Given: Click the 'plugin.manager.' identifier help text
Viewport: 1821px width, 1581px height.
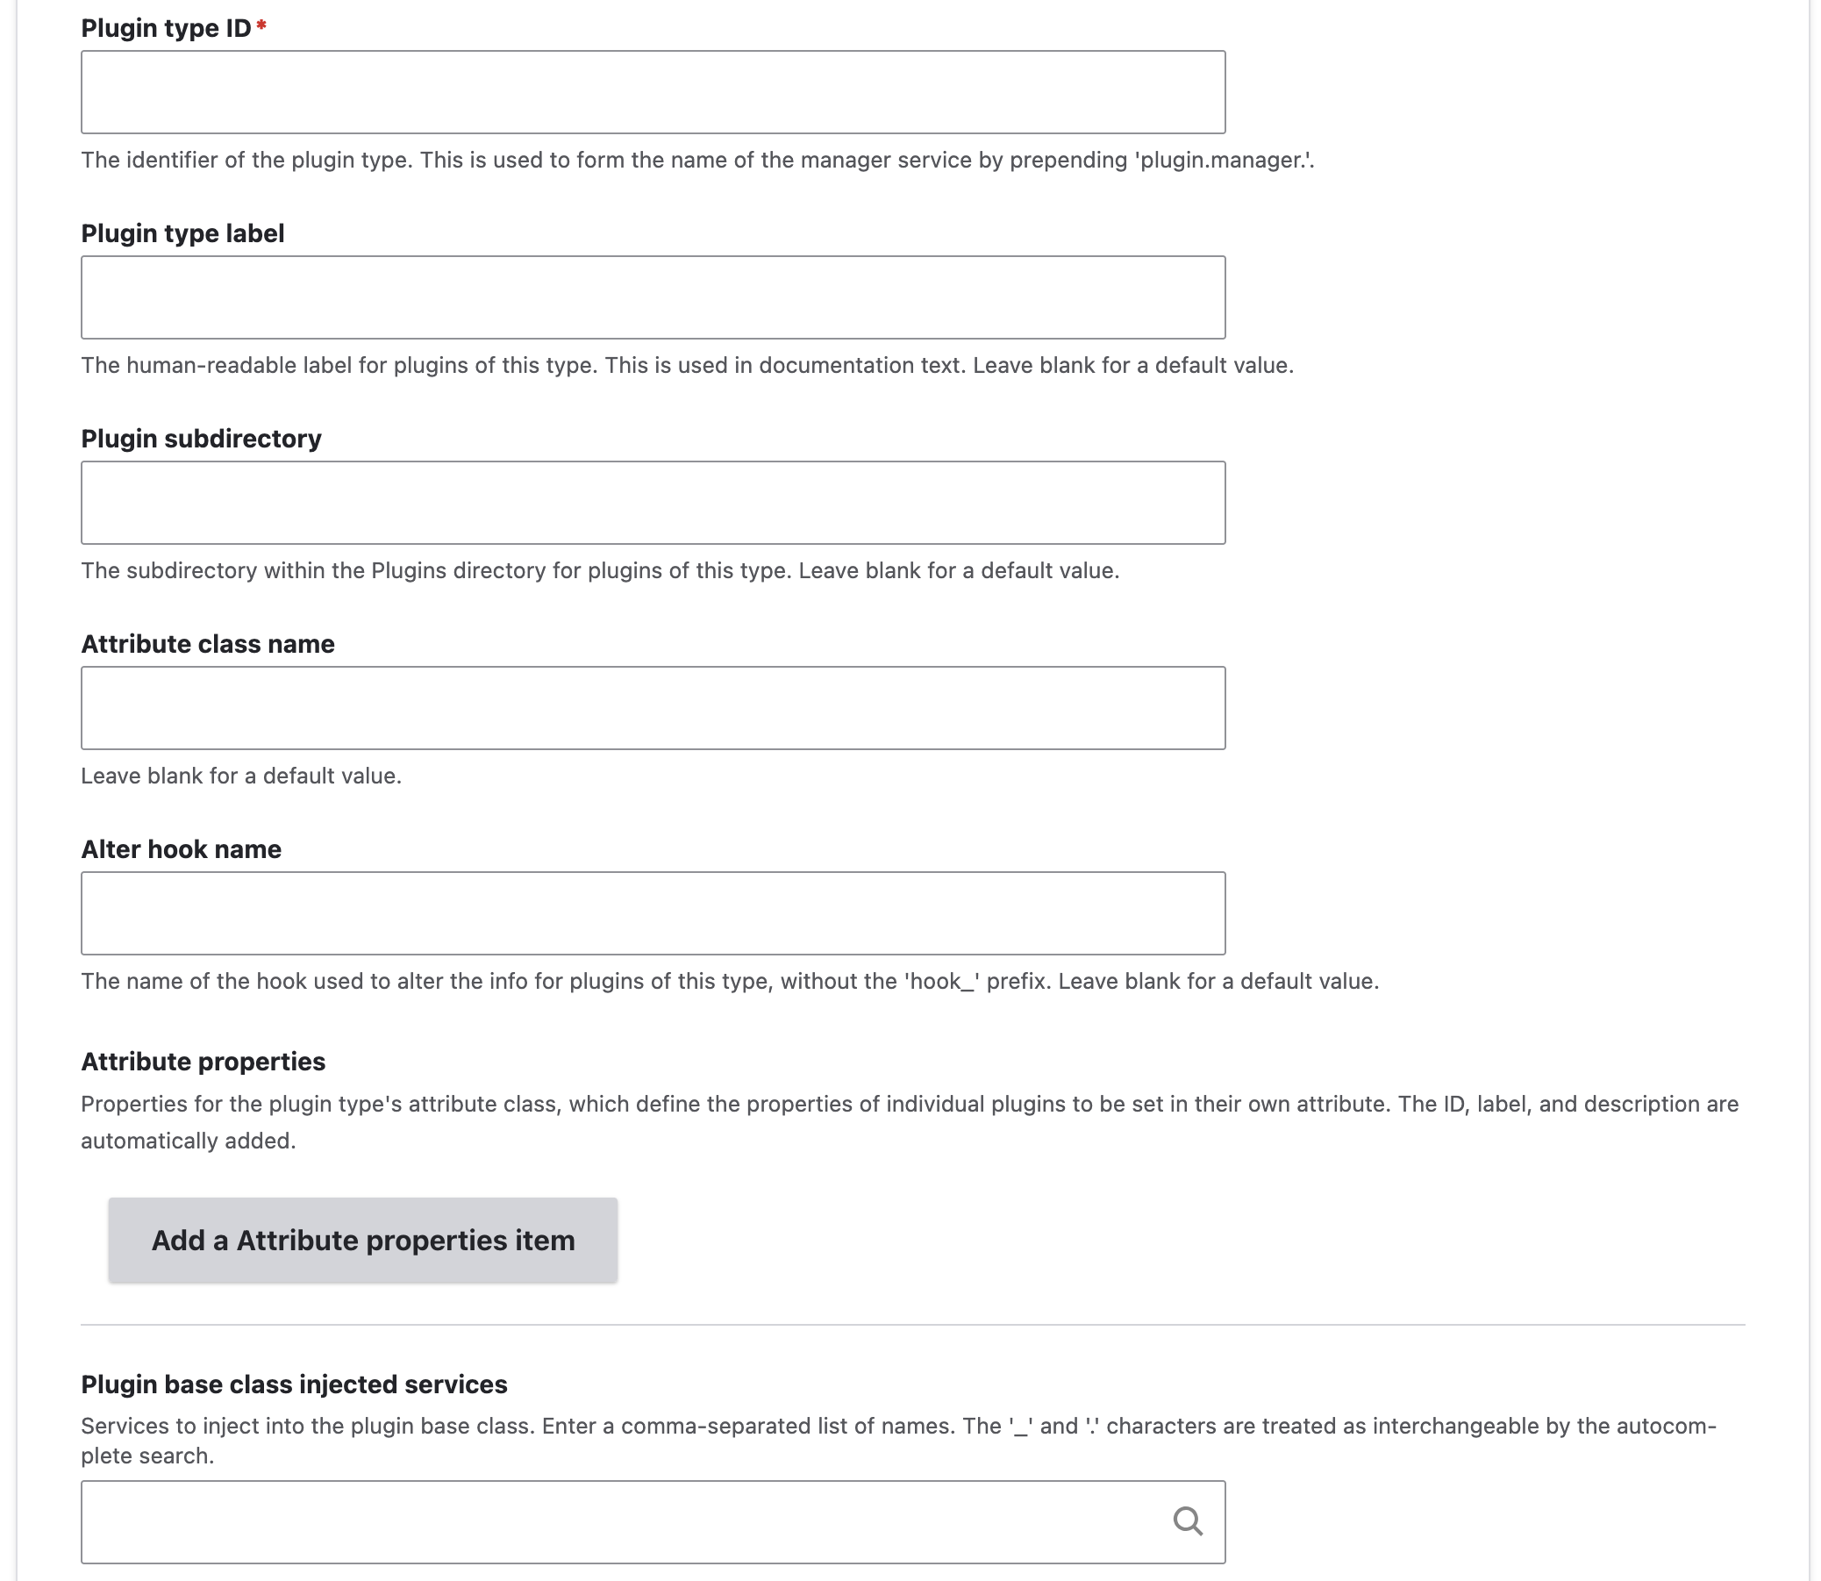Looking at the screenshot, I should [696, 160].
